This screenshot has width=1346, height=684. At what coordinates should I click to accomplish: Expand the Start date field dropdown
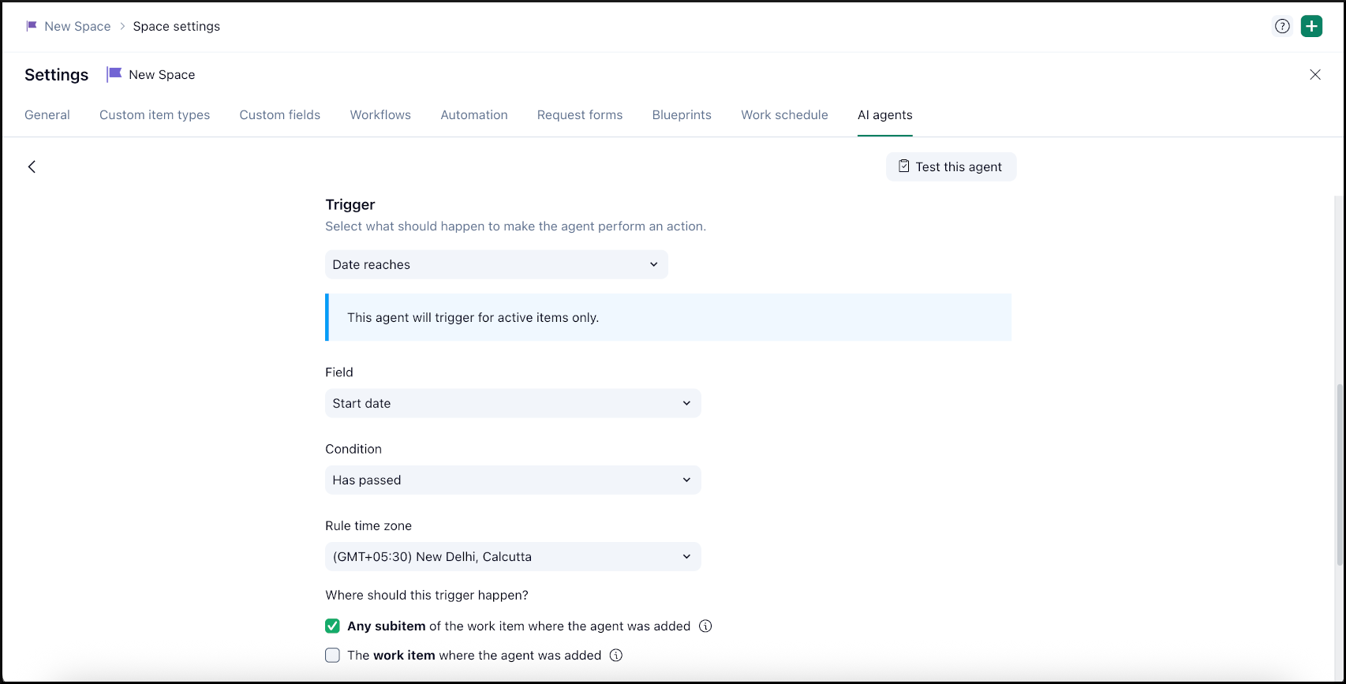(x=512, y=403)
